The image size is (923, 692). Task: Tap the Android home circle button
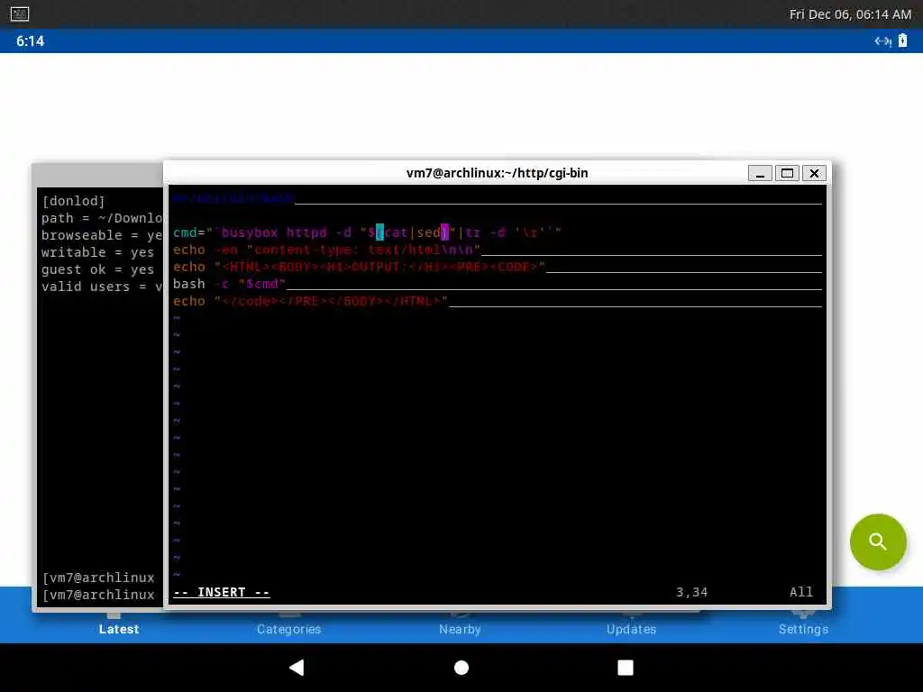[x=461, y=668]
